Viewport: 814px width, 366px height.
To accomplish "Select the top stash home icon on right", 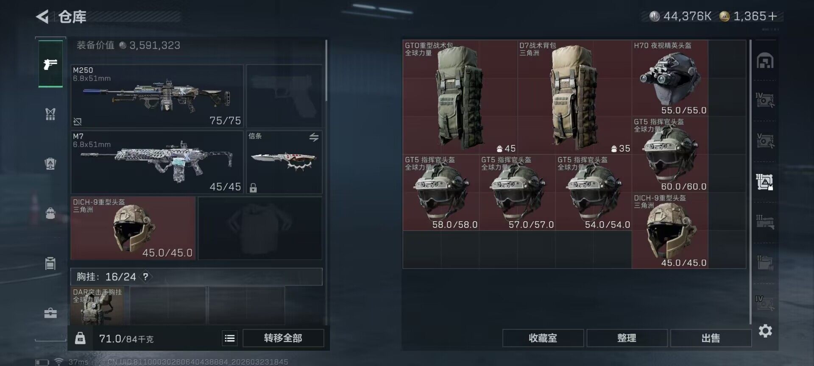I will [x=765, y=61].
